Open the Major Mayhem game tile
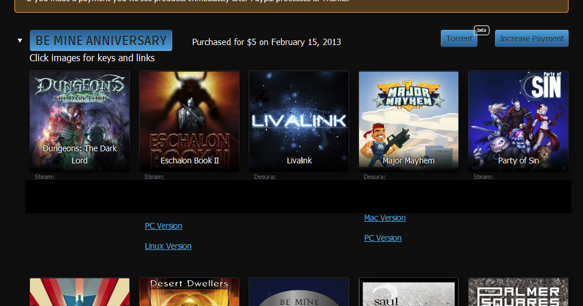 point(409,121)
